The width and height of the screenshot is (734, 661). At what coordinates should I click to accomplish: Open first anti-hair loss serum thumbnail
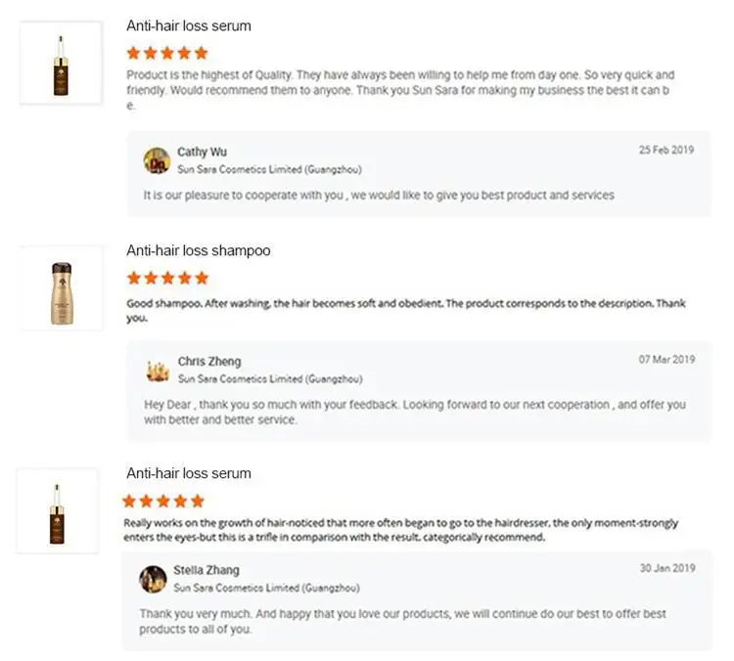point(61,63)
